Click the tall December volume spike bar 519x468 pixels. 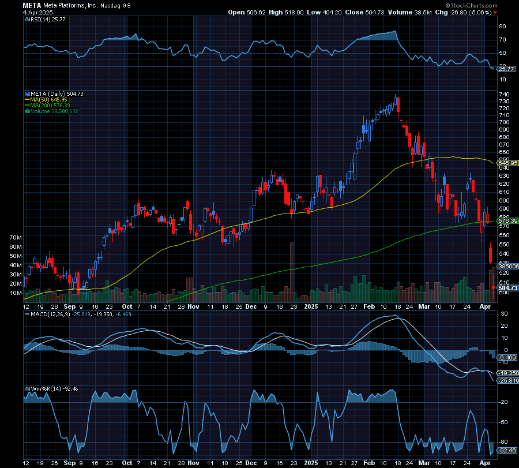coord(292,272)
